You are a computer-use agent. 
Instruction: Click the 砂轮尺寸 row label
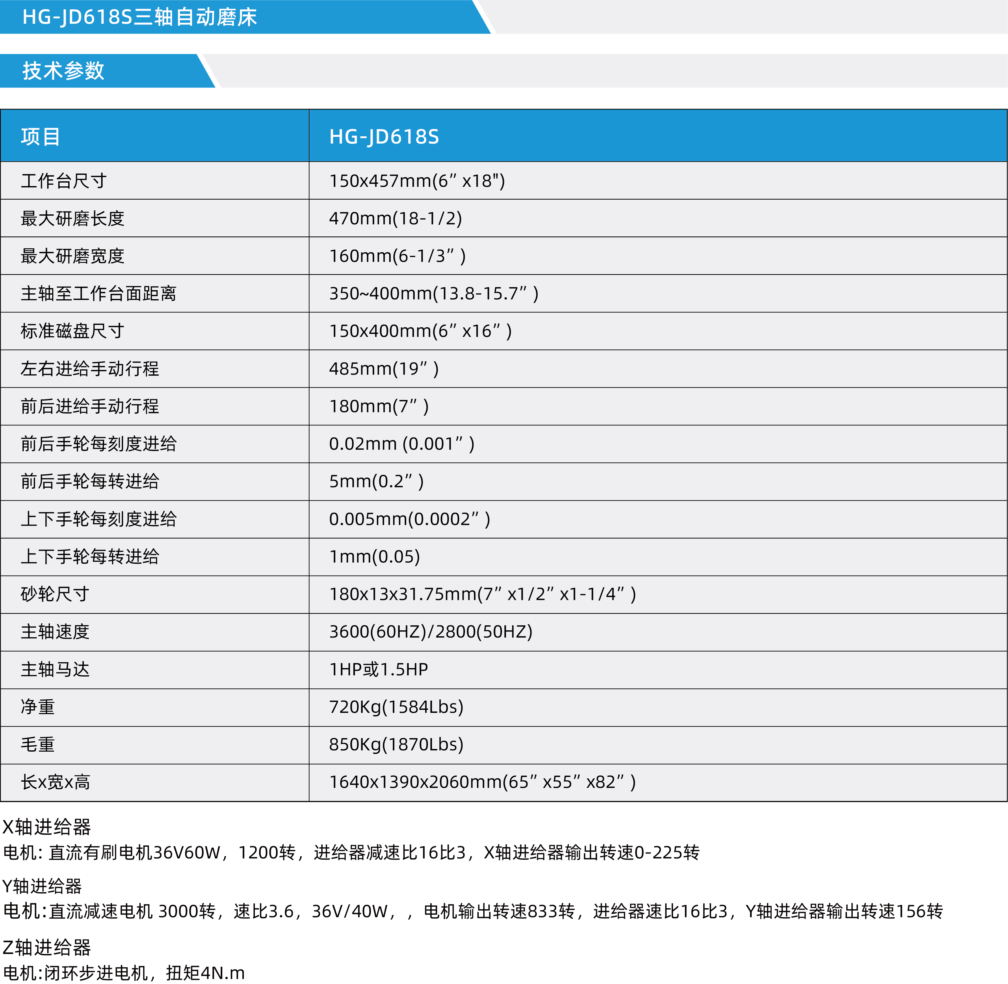click(55, 594)
